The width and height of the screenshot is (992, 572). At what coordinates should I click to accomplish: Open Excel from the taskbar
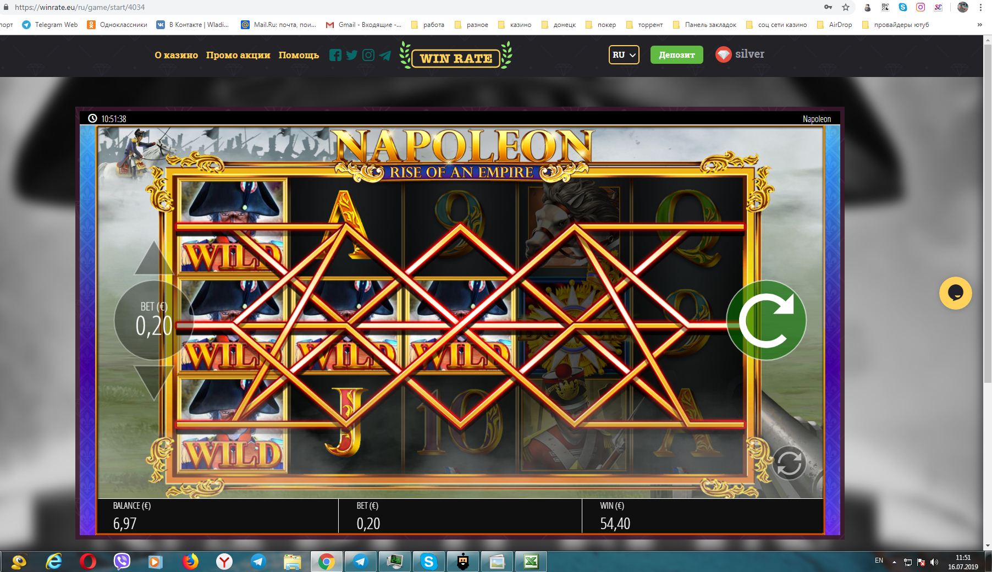point(531,562)
